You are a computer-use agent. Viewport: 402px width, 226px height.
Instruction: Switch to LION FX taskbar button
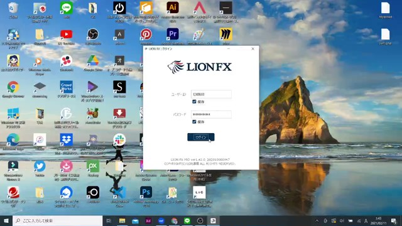point(214,220)
